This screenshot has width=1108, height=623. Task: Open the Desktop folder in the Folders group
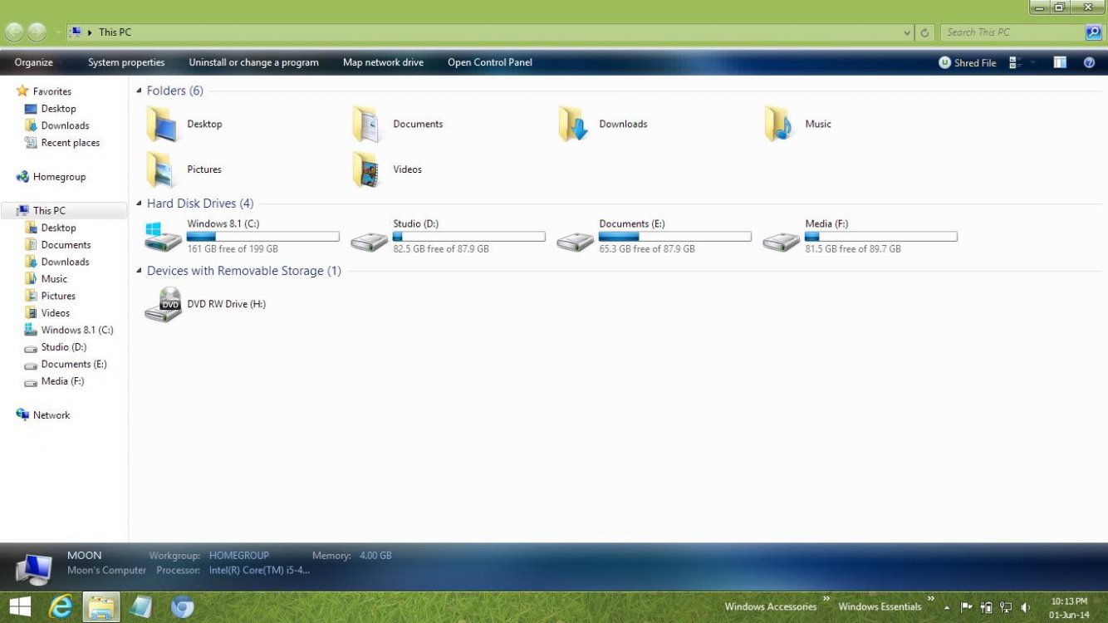(x=184, y=125)
